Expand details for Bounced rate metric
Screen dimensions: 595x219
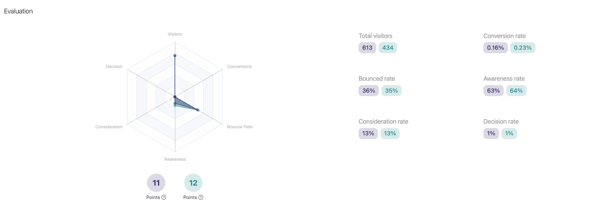point(377,78)
